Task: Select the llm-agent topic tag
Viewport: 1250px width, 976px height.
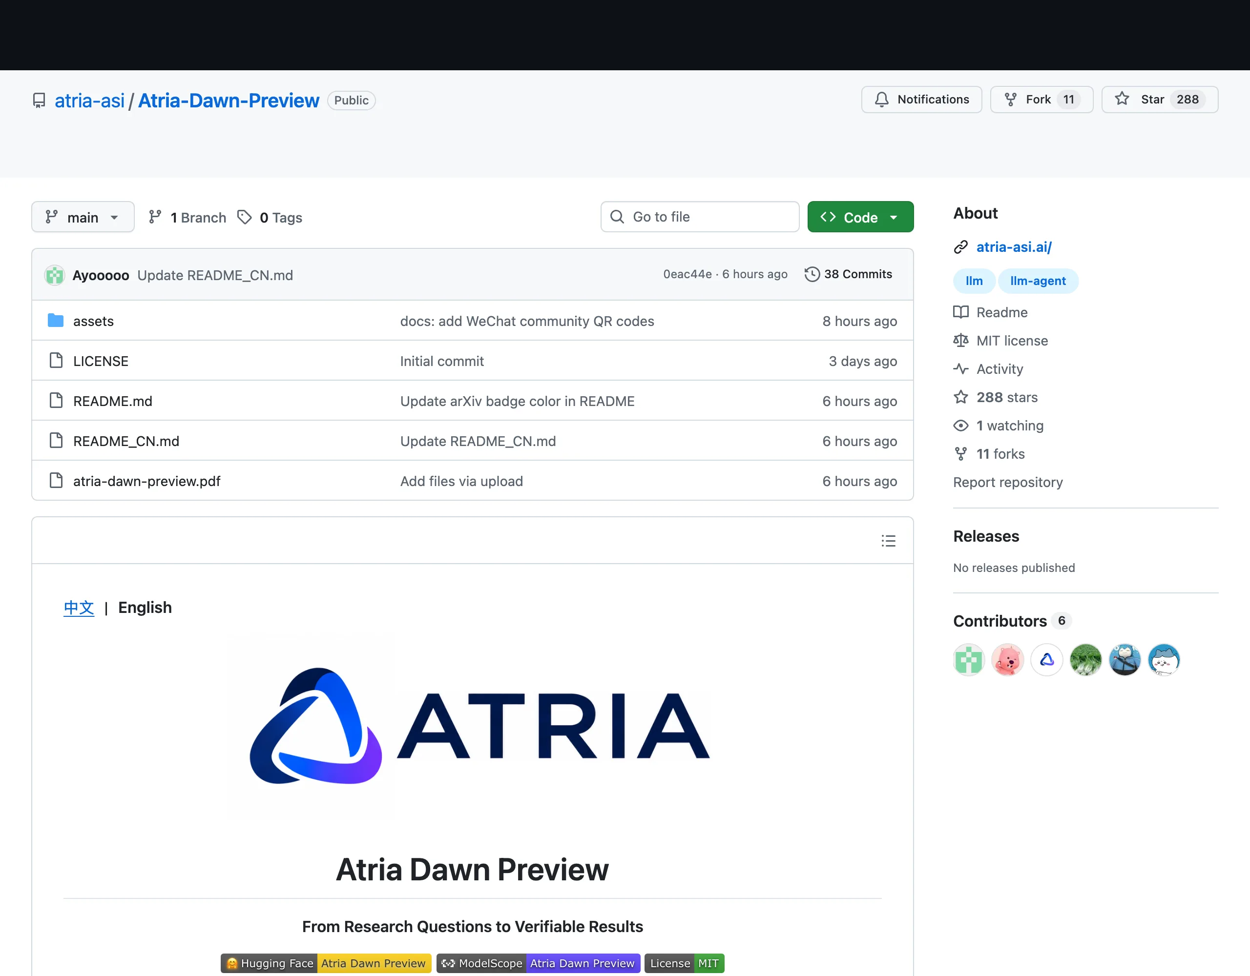Action: click(1038, 281)
